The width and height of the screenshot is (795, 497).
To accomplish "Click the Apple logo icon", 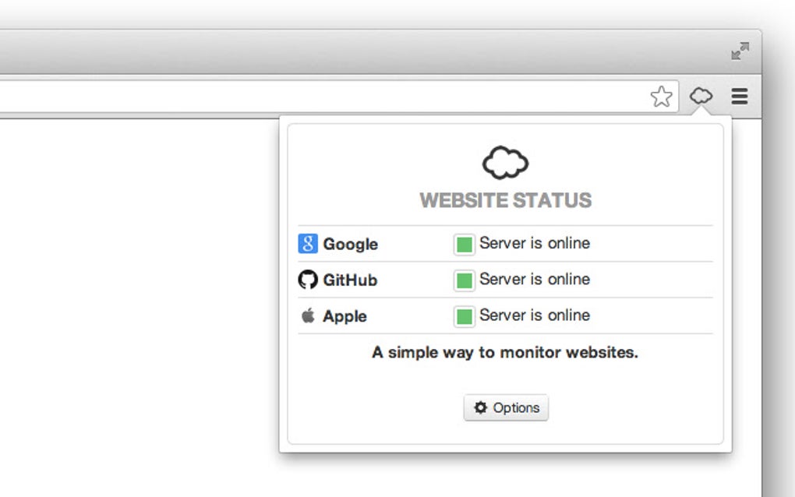I will 307,315.
